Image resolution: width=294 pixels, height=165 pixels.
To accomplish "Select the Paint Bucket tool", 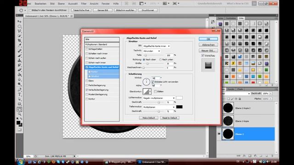I will [x=19, y=75].
